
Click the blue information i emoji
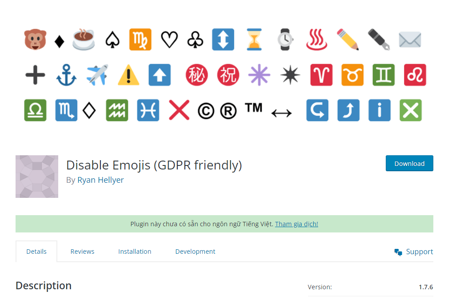[x=380, y=110]
